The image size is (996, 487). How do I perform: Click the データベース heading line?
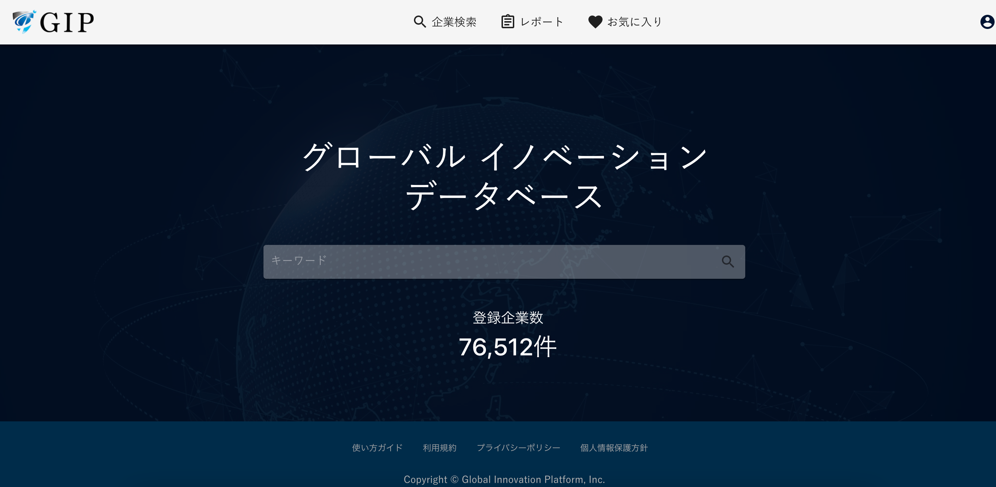[504, 196]
